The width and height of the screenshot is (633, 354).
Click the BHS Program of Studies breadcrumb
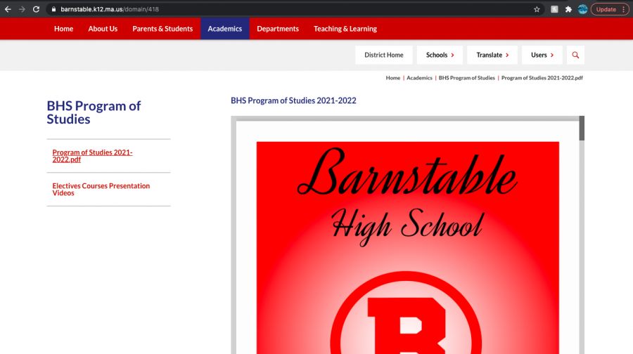pos(467,78)
